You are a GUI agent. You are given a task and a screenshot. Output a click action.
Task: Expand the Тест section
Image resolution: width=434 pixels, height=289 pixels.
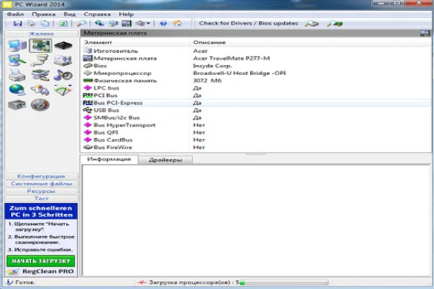[x=41, y=198]
